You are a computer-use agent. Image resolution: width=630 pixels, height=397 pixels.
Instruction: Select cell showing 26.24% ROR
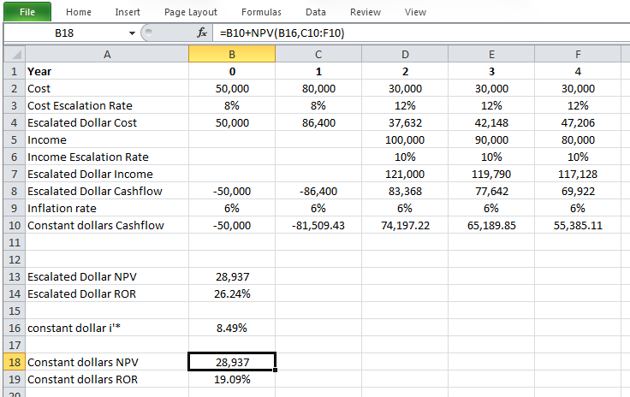click(x=232, y=293)
